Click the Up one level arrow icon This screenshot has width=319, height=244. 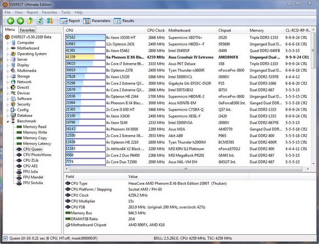click(x=30, y=21)
